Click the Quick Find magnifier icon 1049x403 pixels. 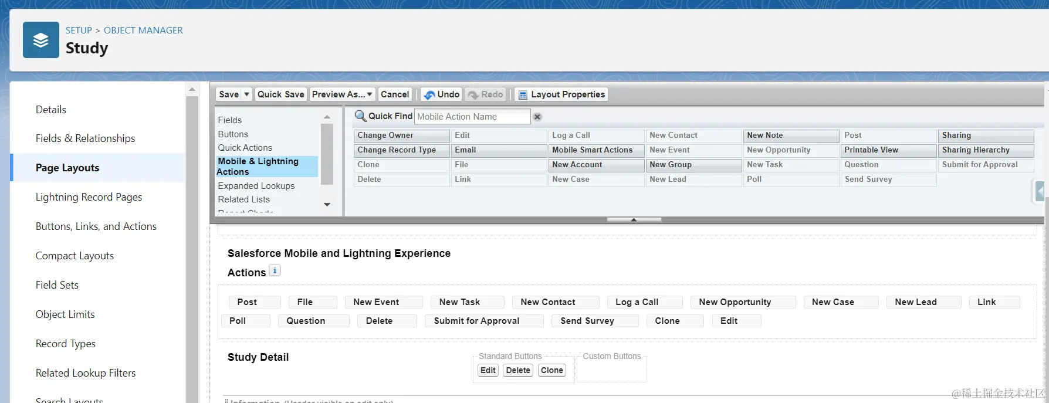pos(360,116)
